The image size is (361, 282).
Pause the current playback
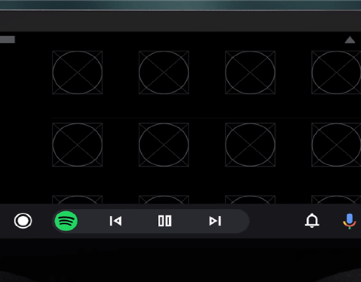165,221
